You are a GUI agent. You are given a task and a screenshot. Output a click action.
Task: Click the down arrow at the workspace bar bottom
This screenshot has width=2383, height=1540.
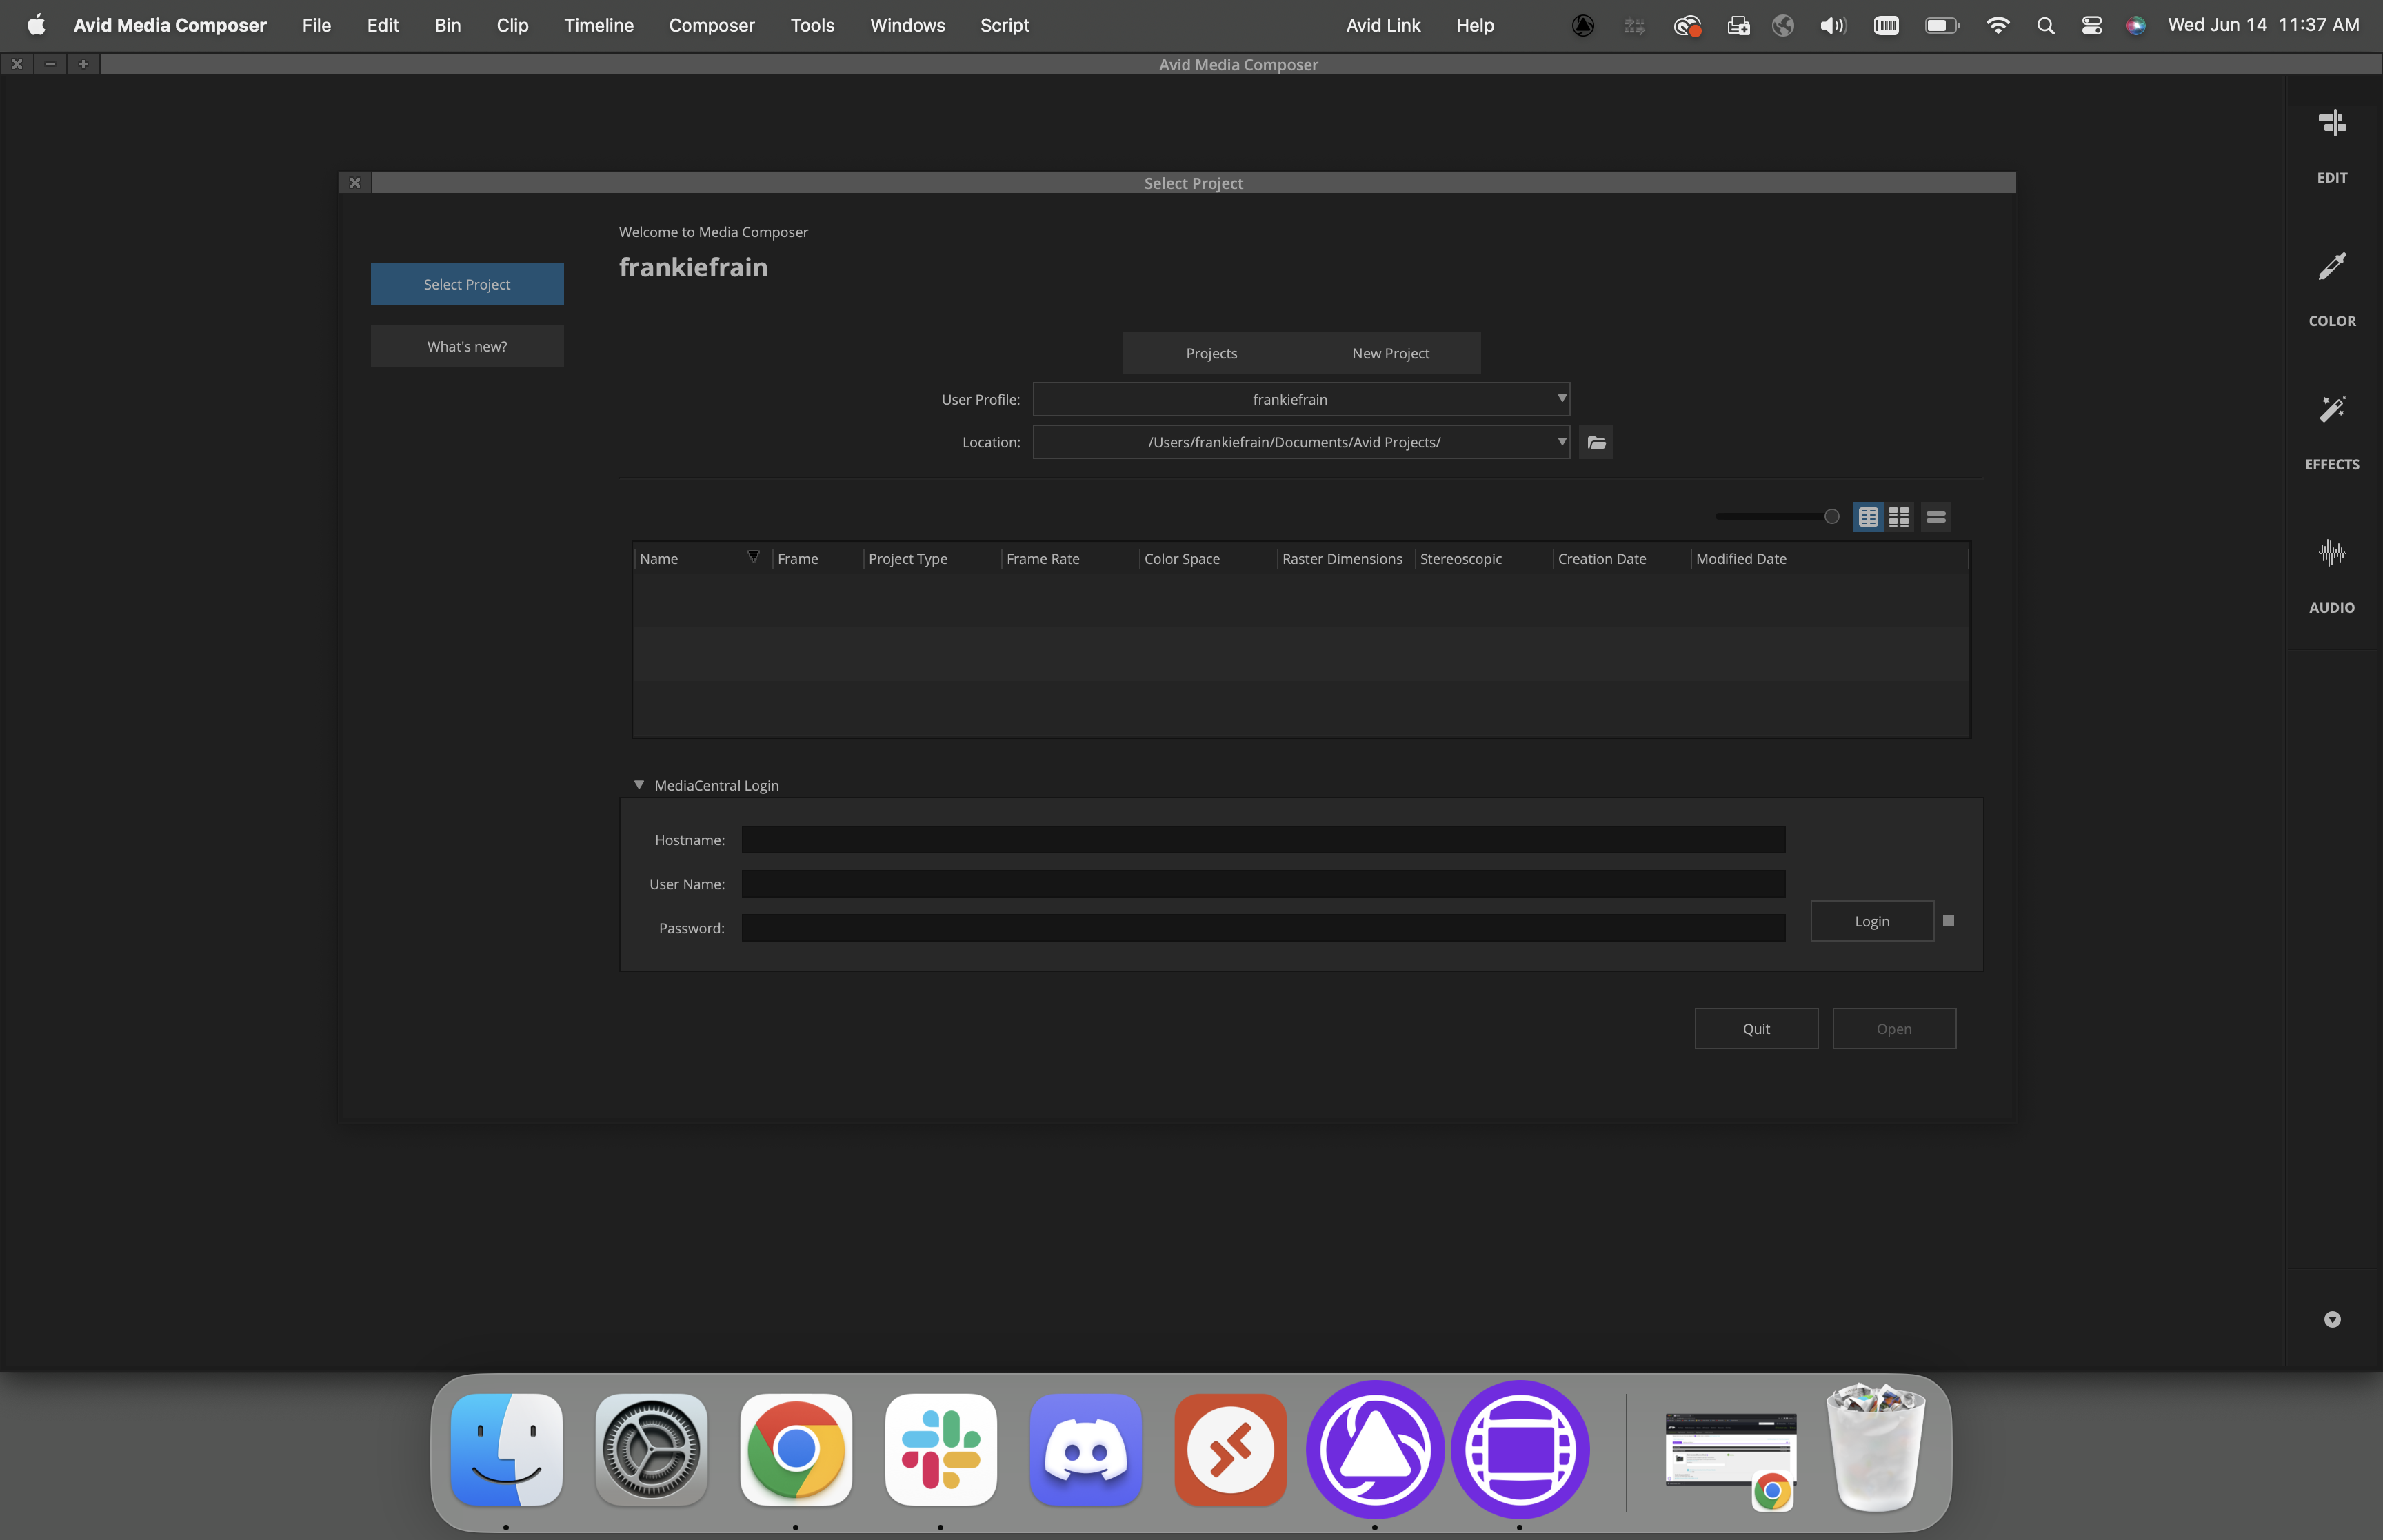(x=2332, y=1319)
